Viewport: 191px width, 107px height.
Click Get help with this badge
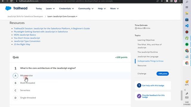153,85
